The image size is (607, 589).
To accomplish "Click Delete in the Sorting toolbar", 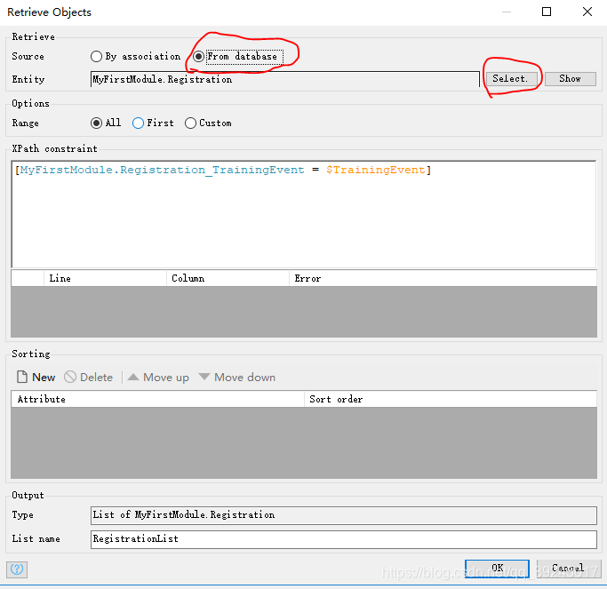I will click(88, 377).
